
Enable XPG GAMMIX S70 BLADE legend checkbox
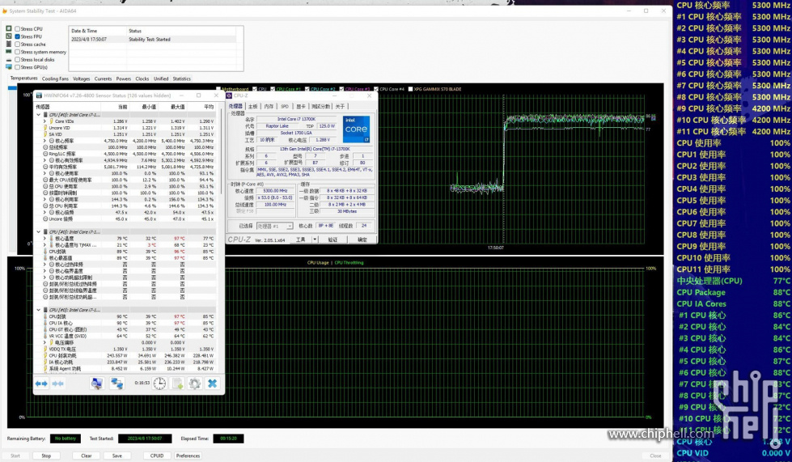(x=410, y=89)
